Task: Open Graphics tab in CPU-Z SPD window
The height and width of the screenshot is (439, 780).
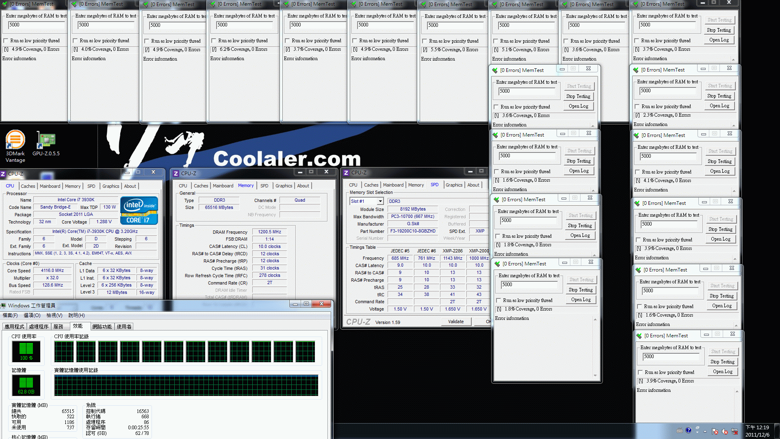Action: click(x=454, y=185)
